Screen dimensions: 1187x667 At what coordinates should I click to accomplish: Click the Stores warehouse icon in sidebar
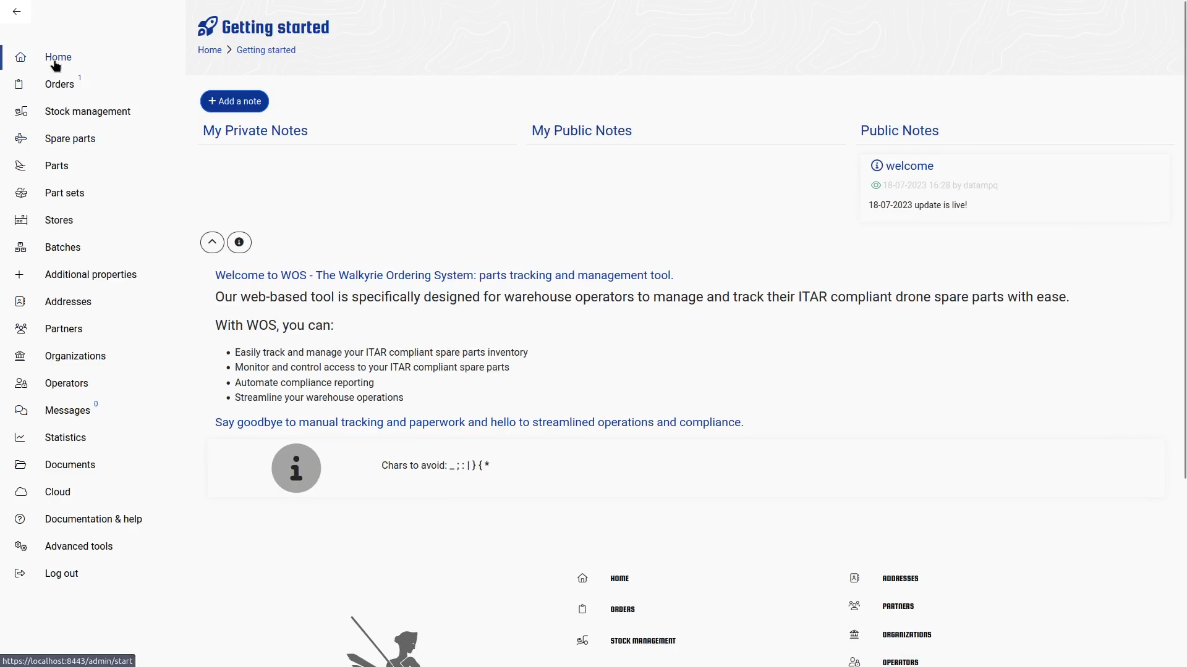[x=21, y=220]
